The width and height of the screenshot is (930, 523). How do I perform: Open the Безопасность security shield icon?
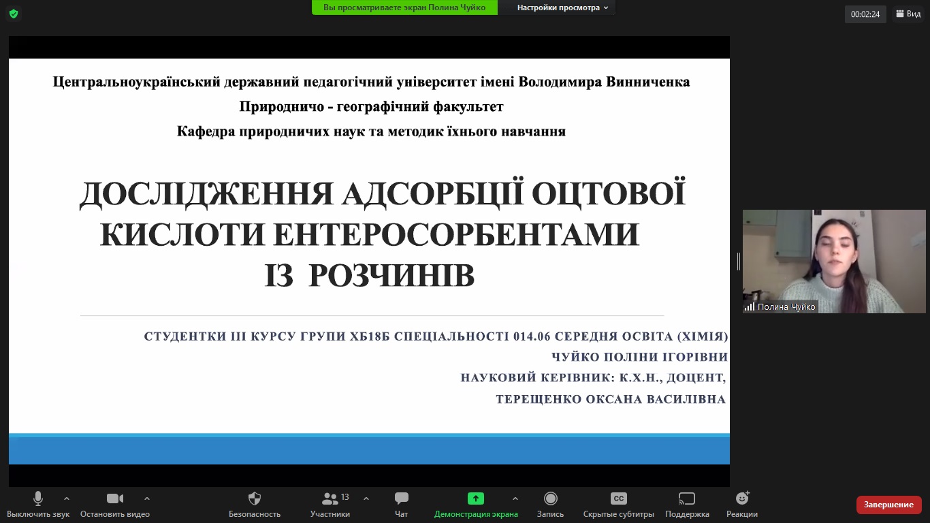click(x=254, y=499)
